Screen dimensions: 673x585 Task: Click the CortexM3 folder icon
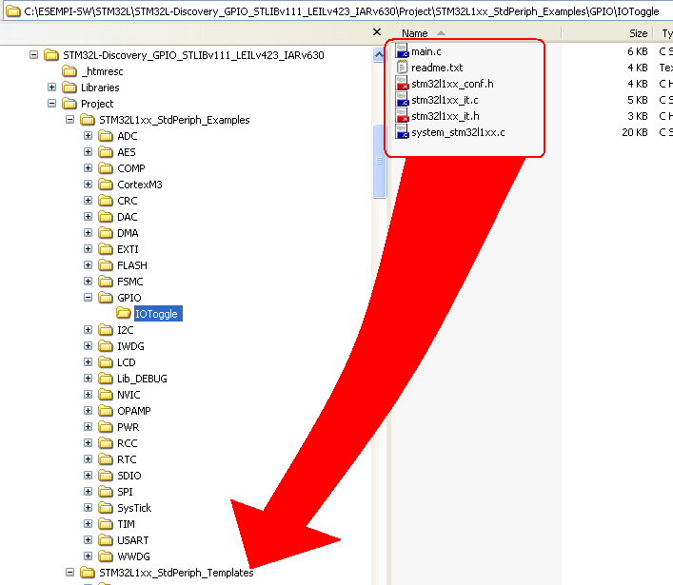(x=105, y=185)
